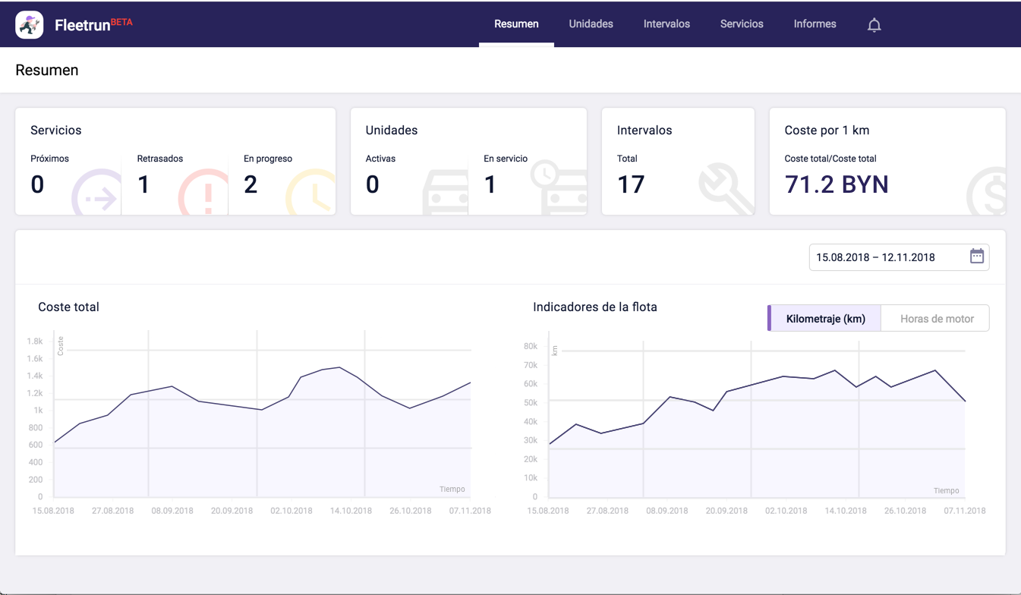
Task: Open the Intervalos tab
Action: tap(666, 24)
